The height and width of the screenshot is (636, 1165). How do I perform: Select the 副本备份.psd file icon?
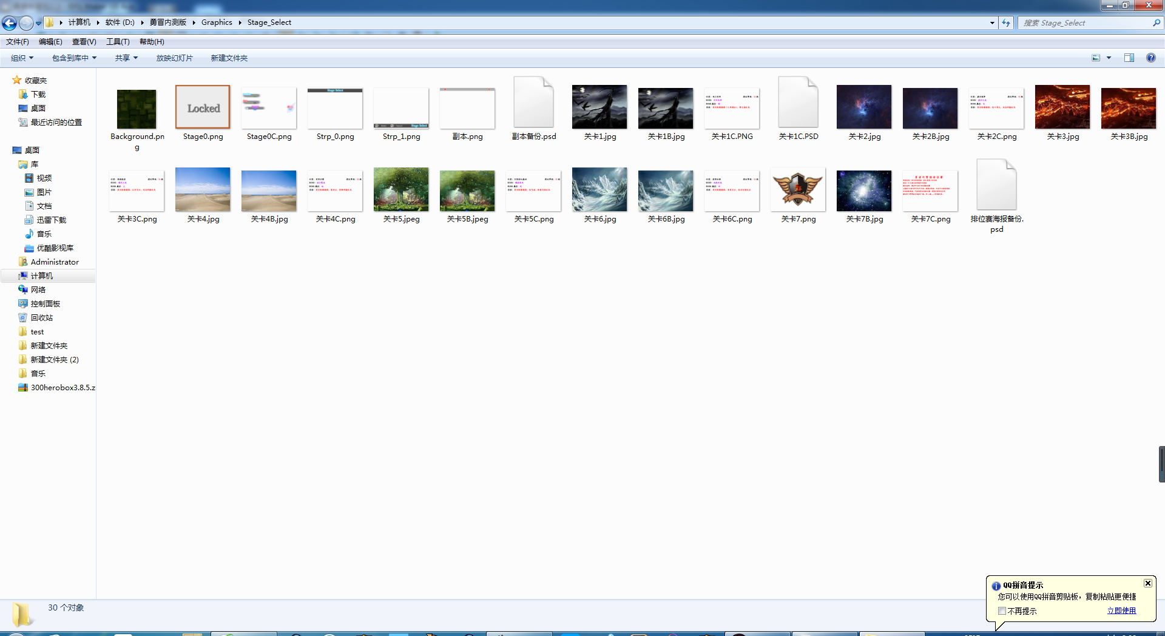pyautogui.click(x=533, y=102)
